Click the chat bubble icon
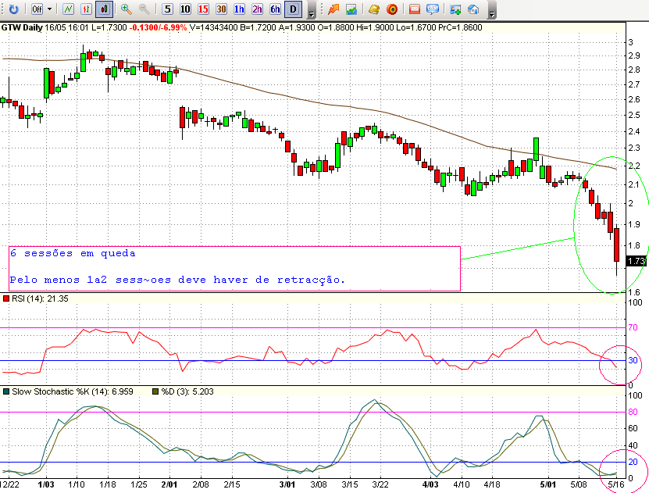Image resolution: width=649 pixels, height=493 pixels. coord(433,9)
